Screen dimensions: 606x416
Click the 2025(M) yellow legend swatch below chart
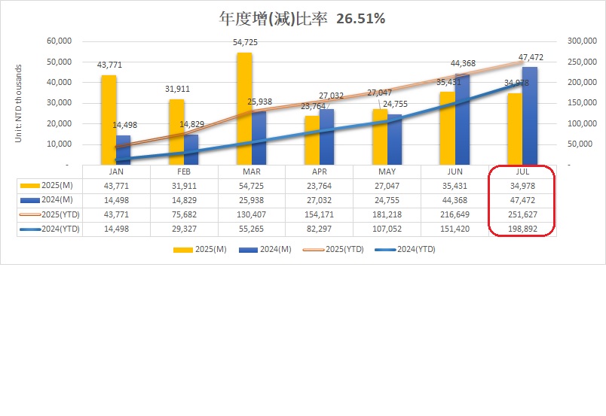183,250
